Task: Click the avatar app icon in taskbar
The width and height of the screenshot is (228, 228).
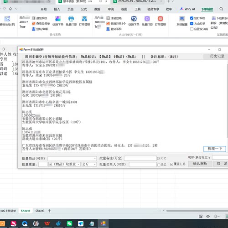Action: pos(36,223)
